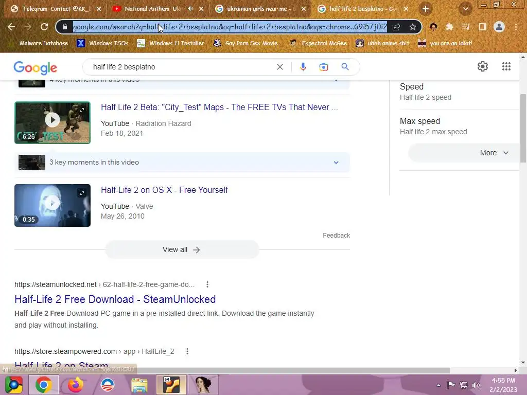Open the network icon in the system tray

464,385
